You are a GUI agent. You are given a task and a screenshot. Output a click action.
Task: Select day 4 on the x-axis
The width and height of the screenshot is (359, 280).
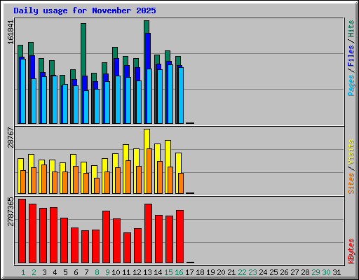point(55,272)
